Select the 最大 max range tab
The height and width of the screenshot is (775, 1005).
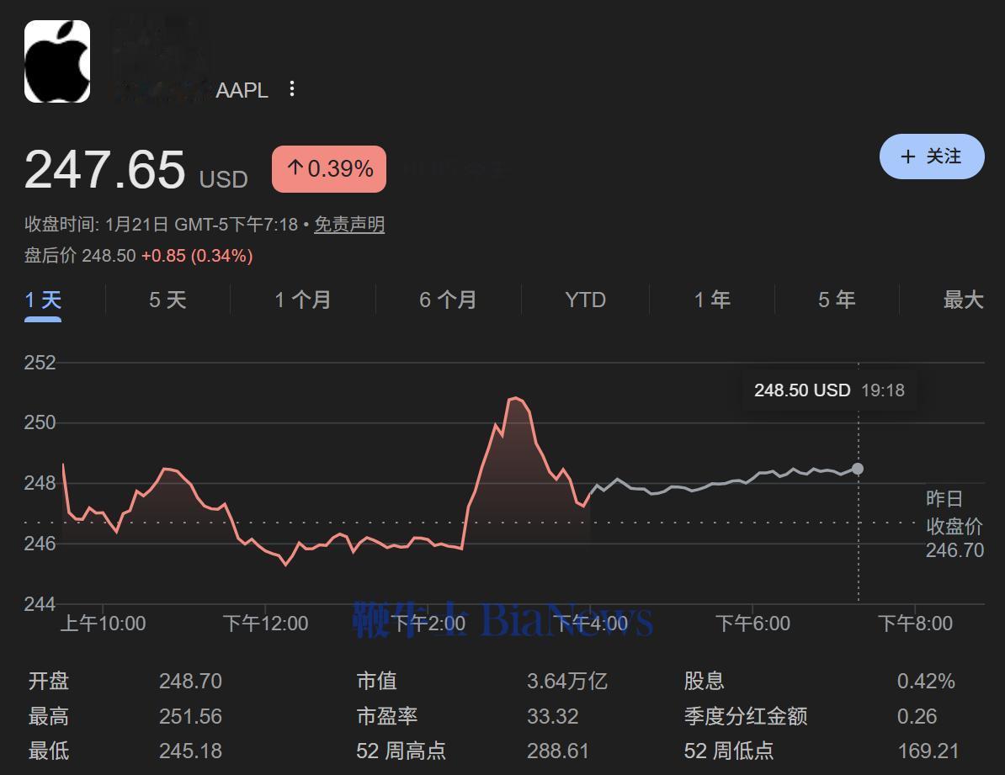[964, 300]
